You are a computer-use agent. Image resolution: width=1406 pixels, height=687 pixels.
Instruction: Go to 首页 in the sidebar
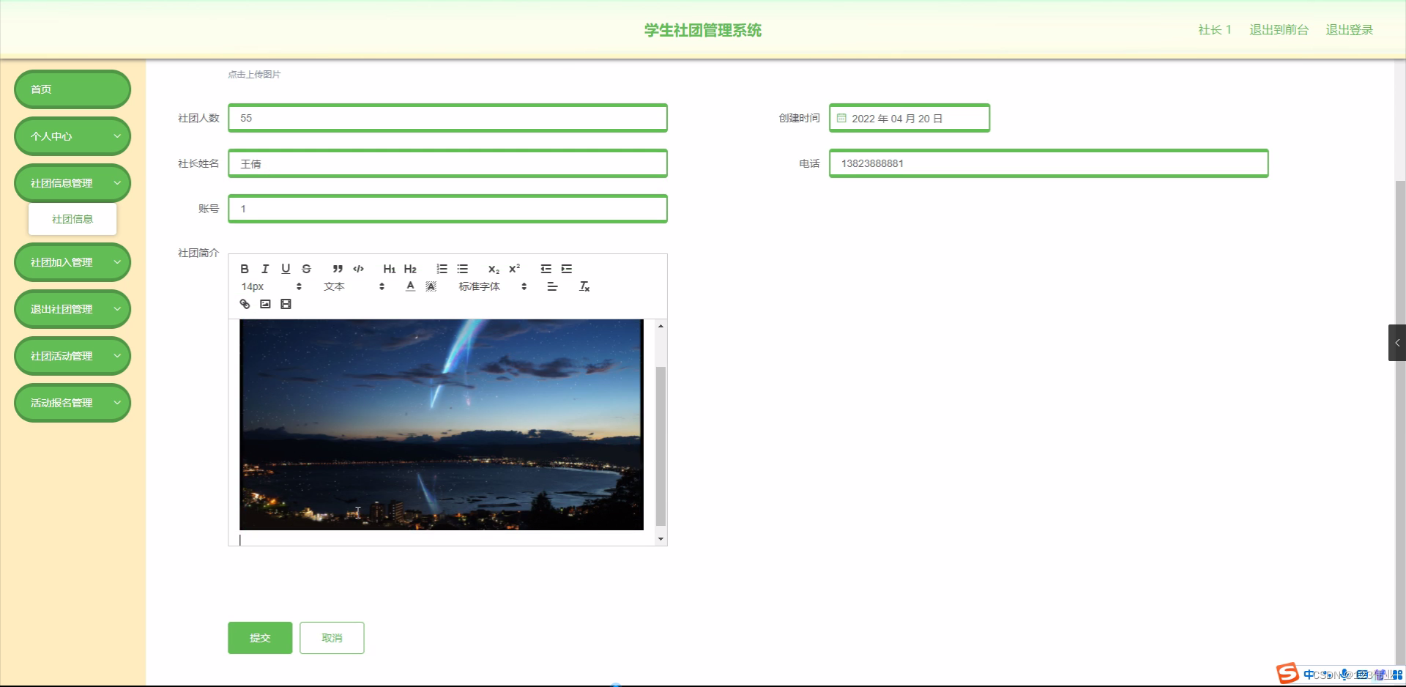click(x=72, y=89)
